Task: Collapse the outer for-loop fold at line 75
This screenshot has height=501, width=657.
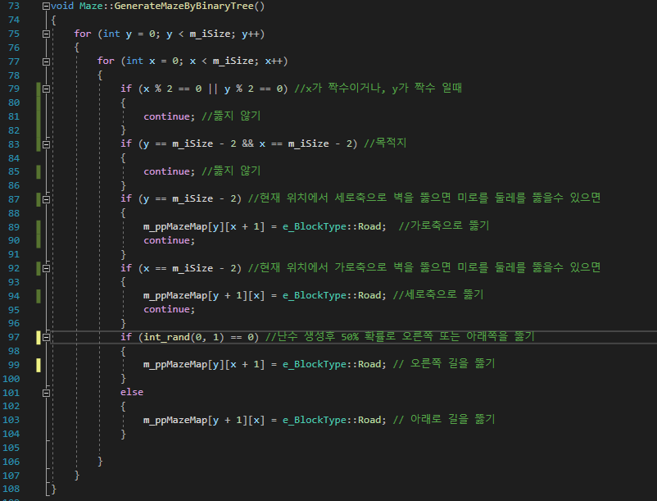Action: 46,34
